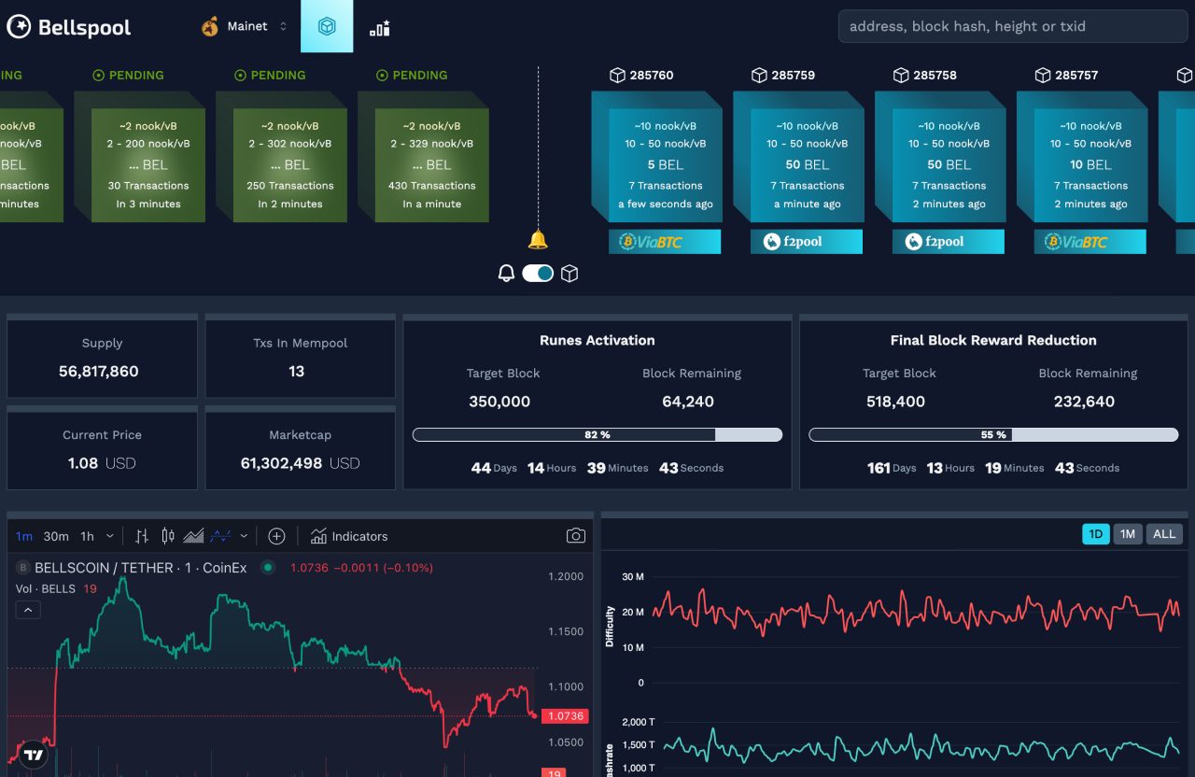Click Runes Activation 82% progress bar

point(597,434)
